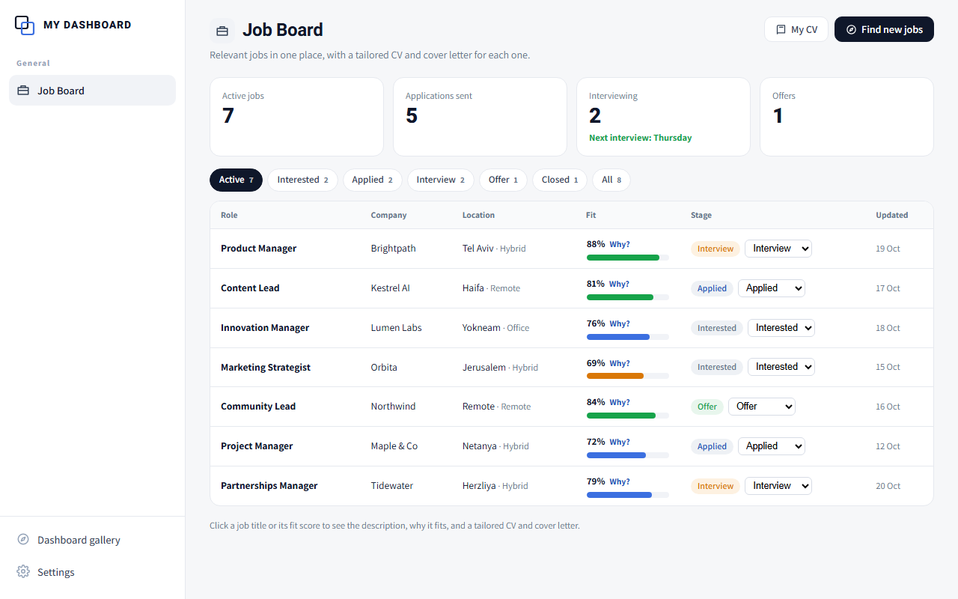Viewport: 958px width, 599px height.
Task: Click the Next interview: Thursday text
Action: (641, 138)
